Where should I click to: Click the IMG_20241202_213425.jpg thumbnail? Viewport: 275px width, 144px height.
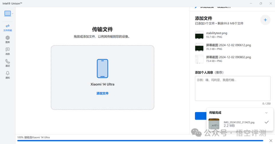pos(214,124)
